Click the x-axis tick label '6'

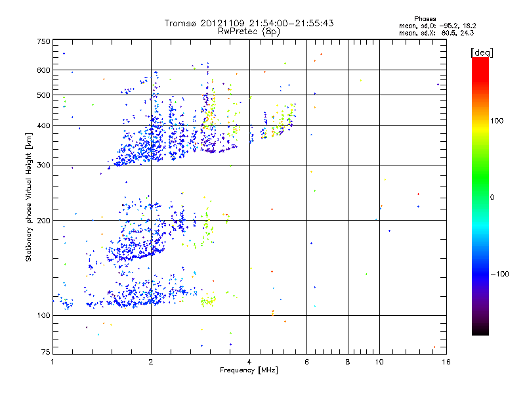click(x=306, y=362)
